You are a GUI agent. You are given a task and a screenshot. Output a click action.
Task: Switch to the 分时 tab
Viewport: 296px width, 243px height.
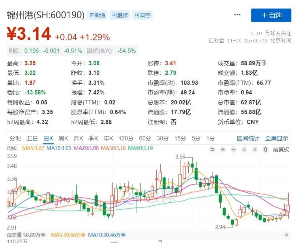[x=15, y=138]
